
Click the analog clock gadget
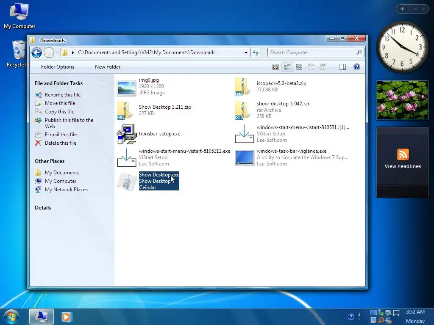[402, 47]
